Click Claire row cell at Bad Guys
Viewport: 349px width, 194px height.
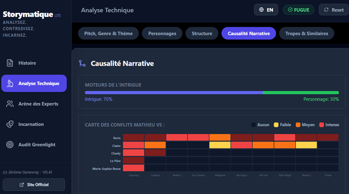(242, 145)
